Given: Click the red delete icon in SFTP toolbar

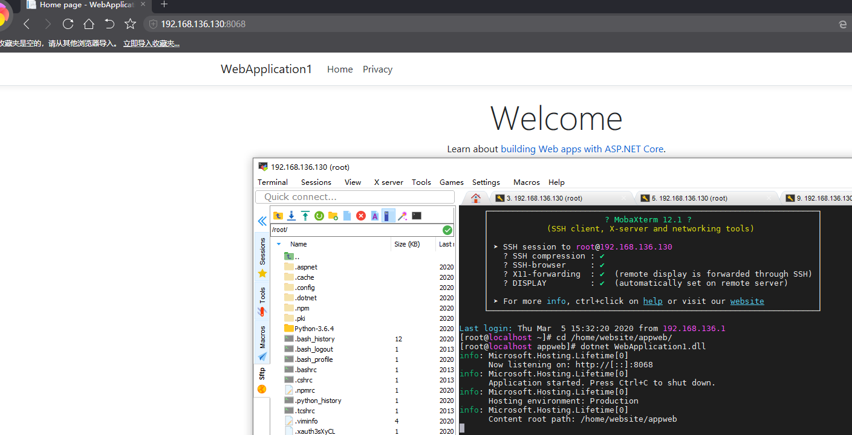Looking at the screenshot, I should pyautogui.click(x=361, y=216).
